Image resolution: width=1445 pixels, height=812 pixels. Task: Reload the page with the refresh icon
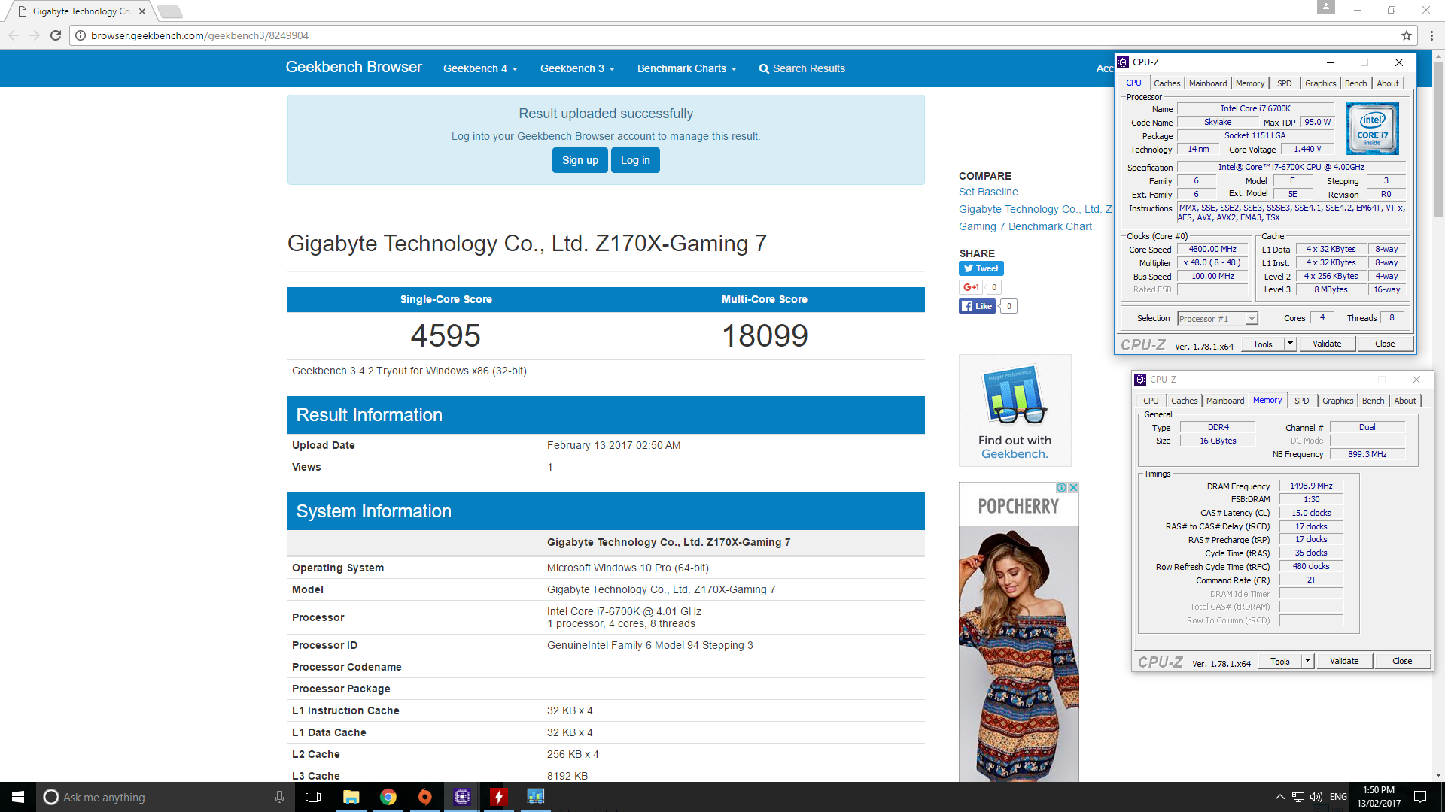[56, 35]
